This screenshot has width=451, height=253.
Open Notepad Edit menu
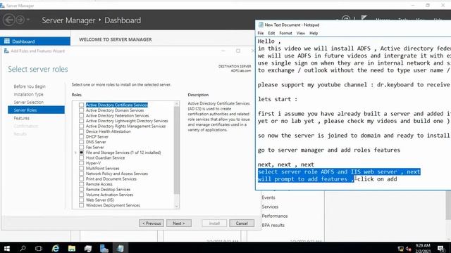(x=271, y=33)
